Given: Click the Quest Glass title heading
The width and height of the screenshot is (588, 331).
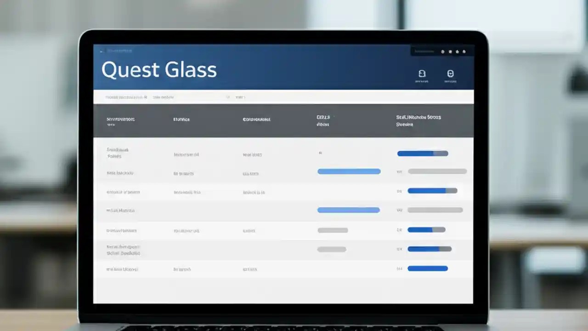Looking at the screenshot, I should click(158, 70).
